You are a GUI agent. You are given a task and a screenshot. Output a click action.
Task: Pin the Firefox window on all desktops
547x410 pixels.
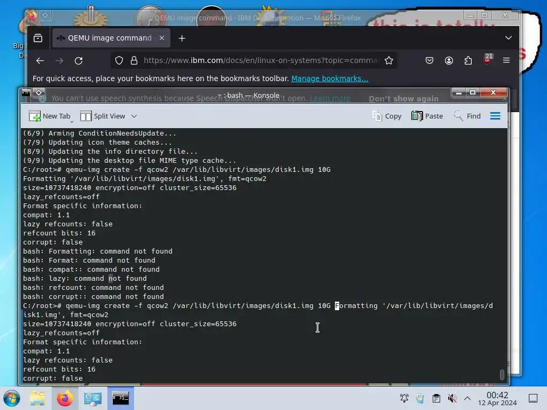(45, 15)
